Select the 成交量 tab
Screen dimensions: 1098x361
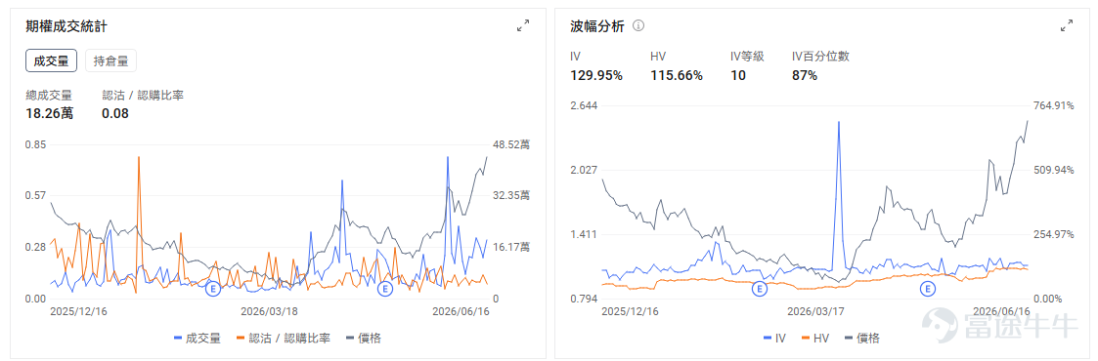click(x=51, y=60)
